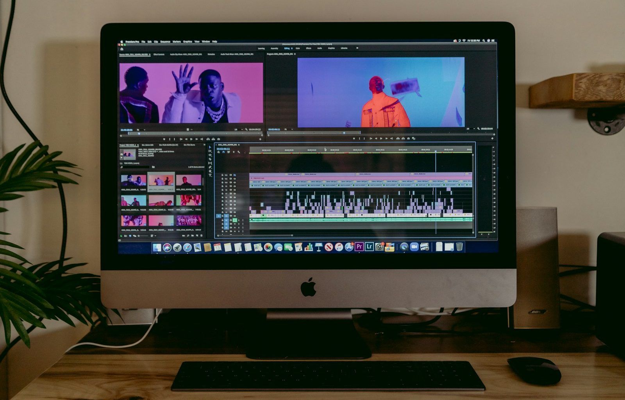
Task: Toggle V1 source patching target
Action: coord(218,216)
